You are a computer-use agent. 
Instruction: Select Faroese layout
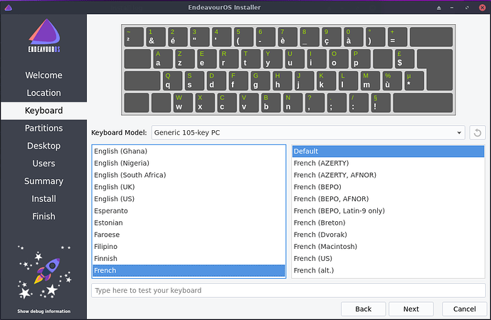(189, 235)
